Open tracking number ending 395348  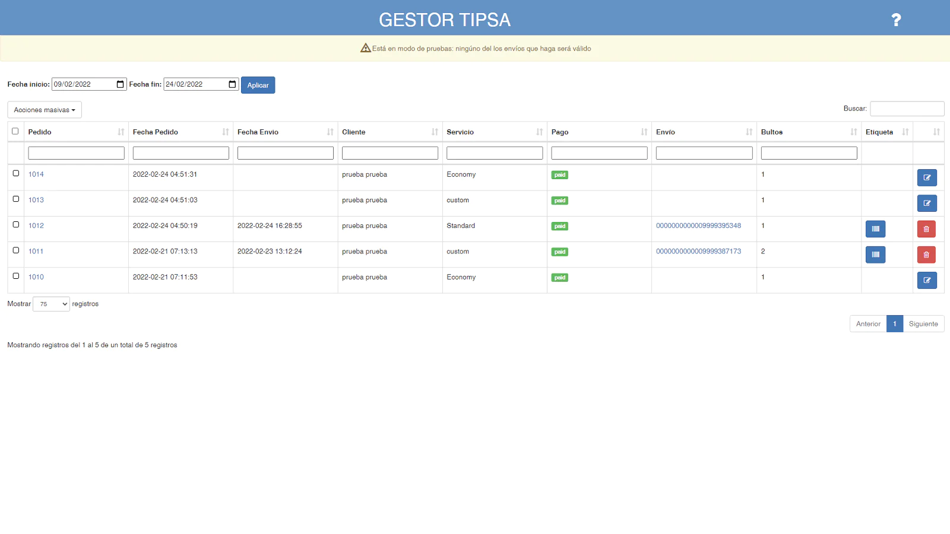pyautogui.click(x=698, y=225)
